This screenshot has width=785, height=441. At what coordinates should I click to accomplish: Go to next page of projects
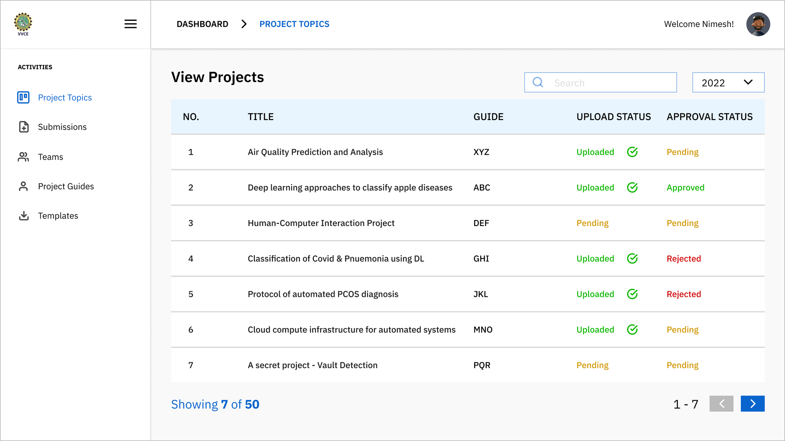752,404
